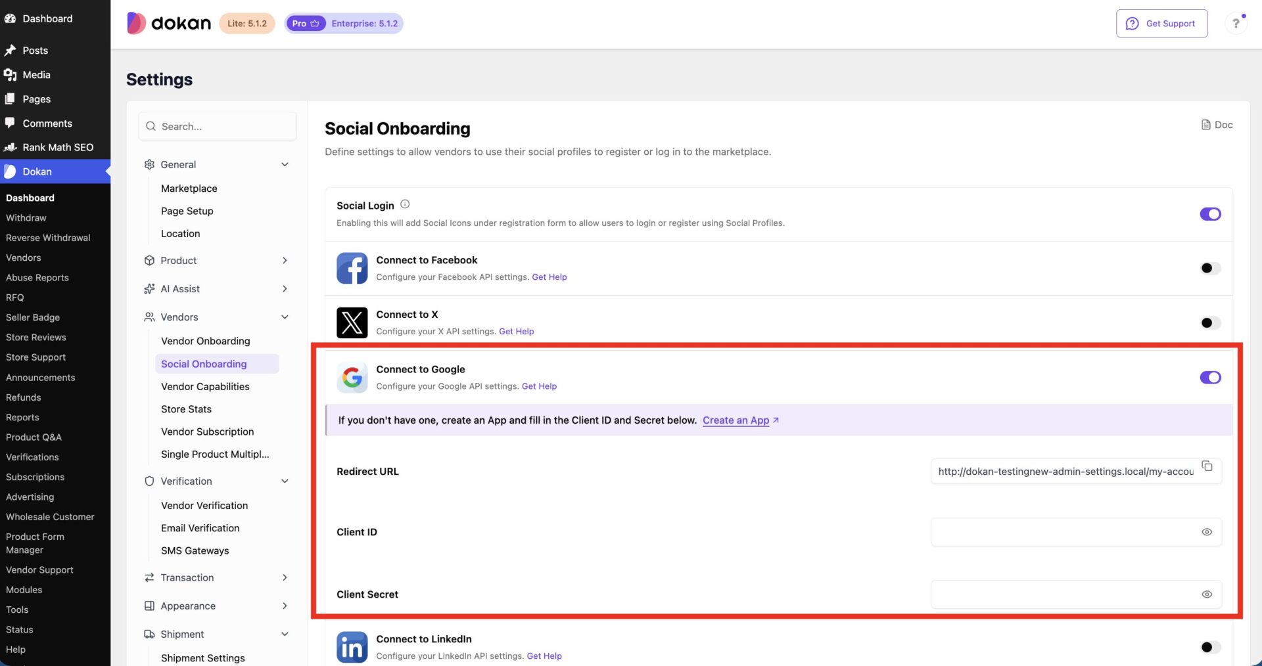
Task: Collapse the General section chevron
Action: tap(285, 164)
